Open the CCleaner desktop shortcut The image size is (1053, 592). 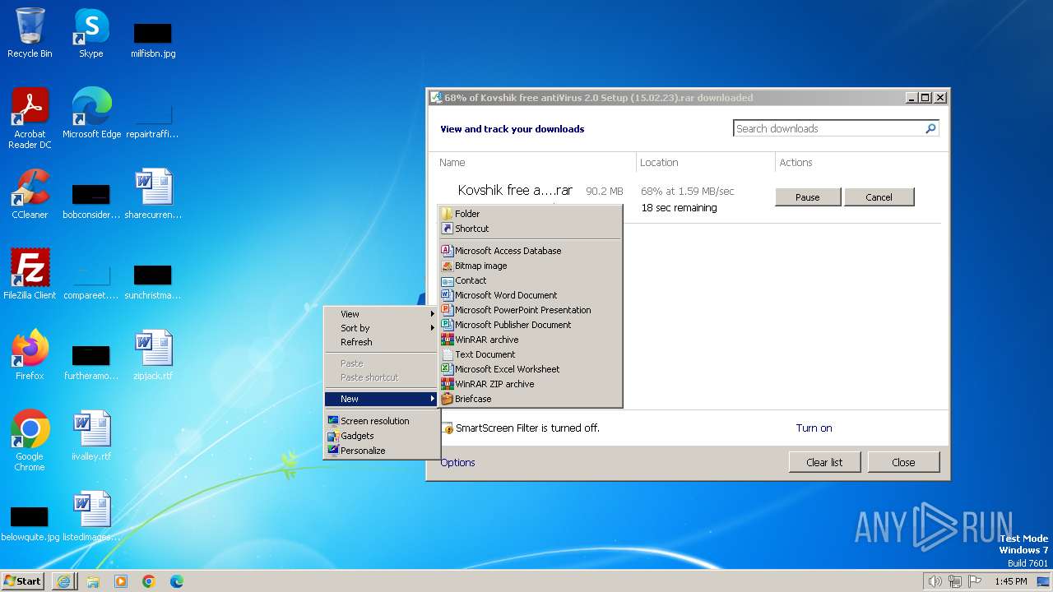click(30, 194)
